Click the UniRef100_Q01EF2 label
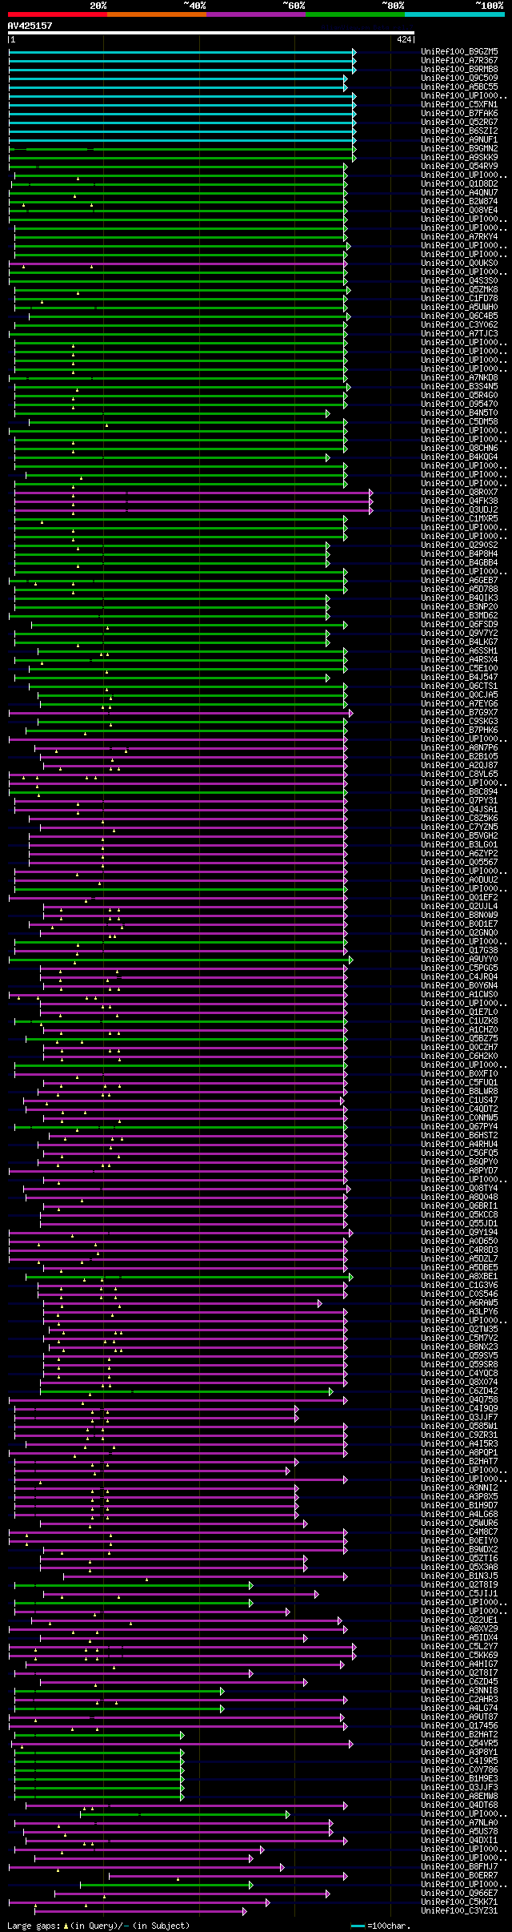 pos(459,898)
